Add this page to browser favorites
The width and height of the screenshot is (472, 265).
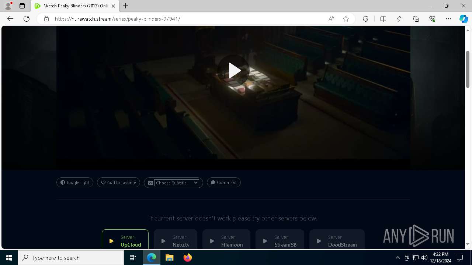click(346, 19)
